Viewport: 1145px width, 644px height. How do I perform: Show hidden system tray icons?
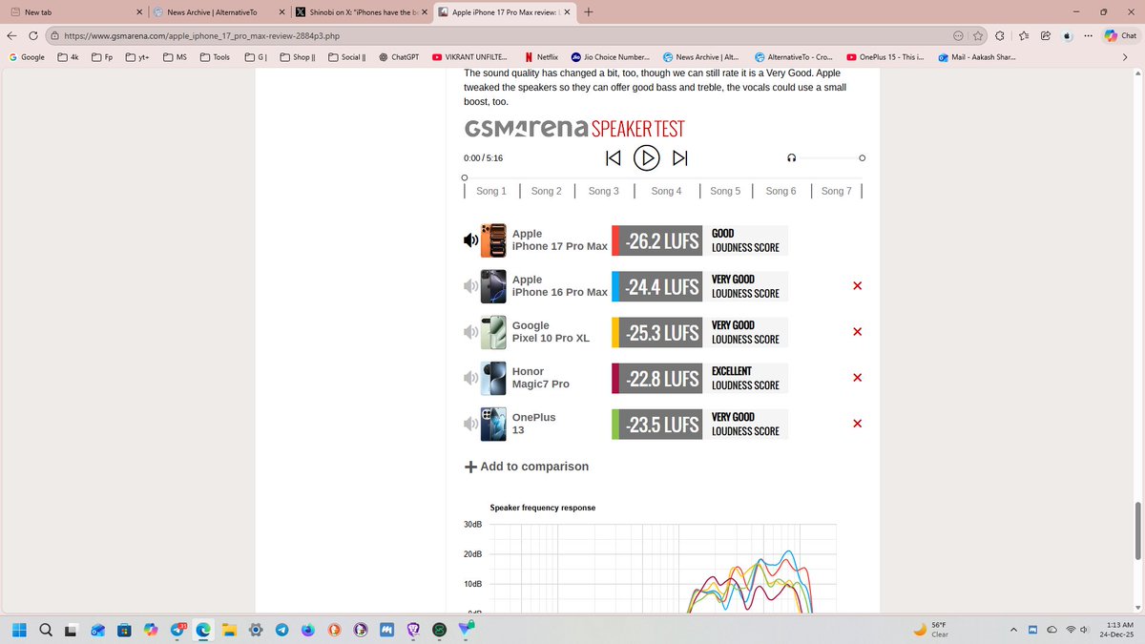pos(1014,630)
